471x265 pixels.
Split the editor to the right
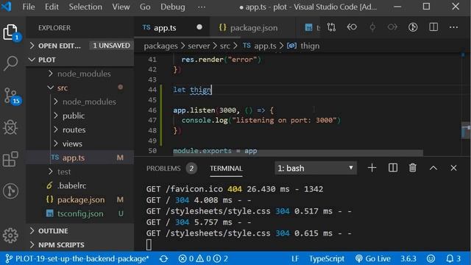tap(433, 27)
